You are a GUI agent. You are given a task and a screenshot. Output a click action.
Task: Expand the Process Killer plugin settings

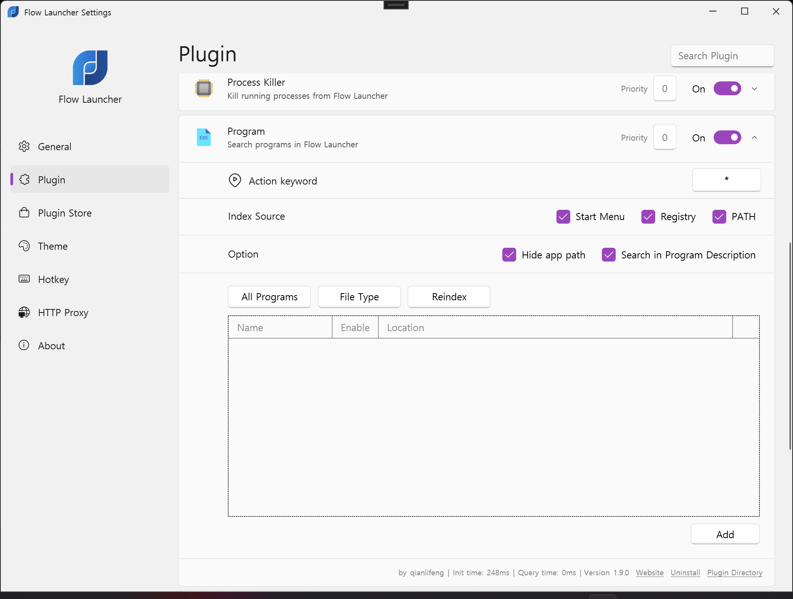754,89
